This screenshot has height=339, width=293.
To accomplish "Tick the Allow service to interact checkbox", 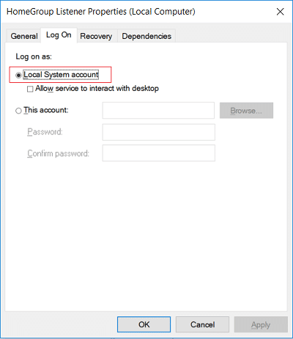I will point(30,89).
